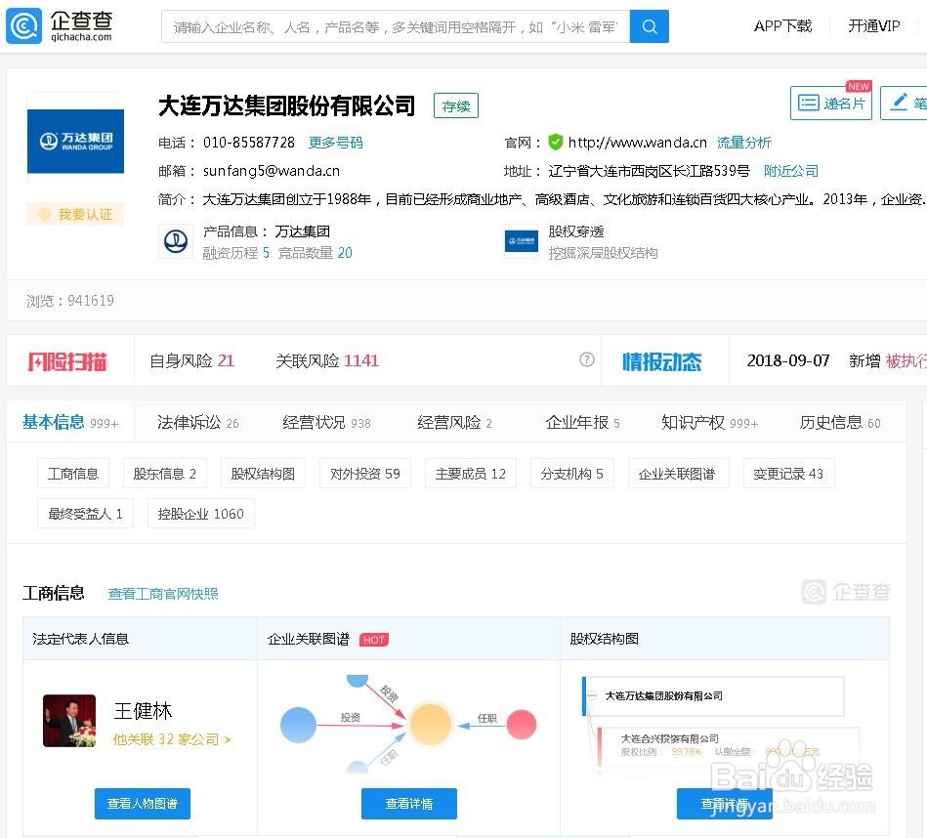The height and width of the screenshot is (838, 927).
Task: Click 我要认证 button
Action: (x=75, y=214)
